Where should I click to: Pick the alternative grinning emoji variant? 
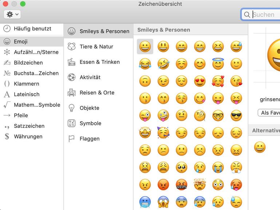[x=260, y=147]
